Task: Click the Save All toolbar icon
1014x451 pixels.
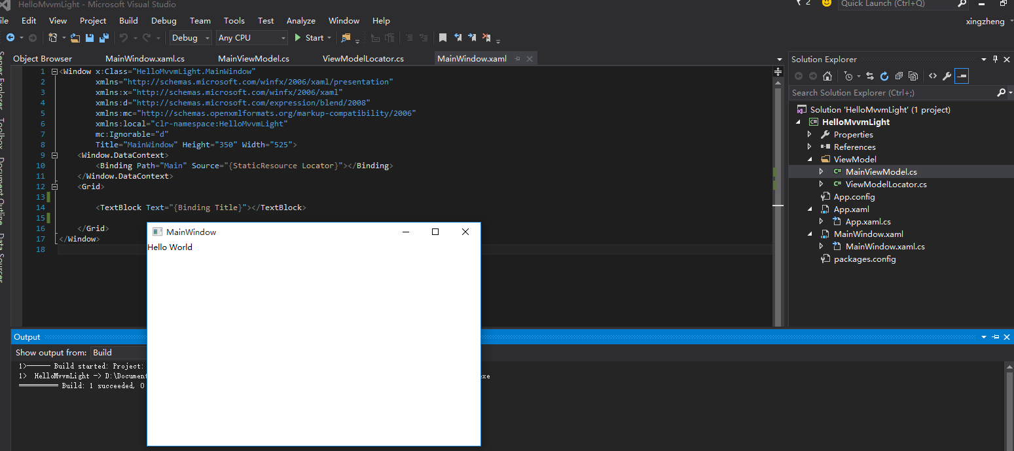Action: click(x=103, y=38)
